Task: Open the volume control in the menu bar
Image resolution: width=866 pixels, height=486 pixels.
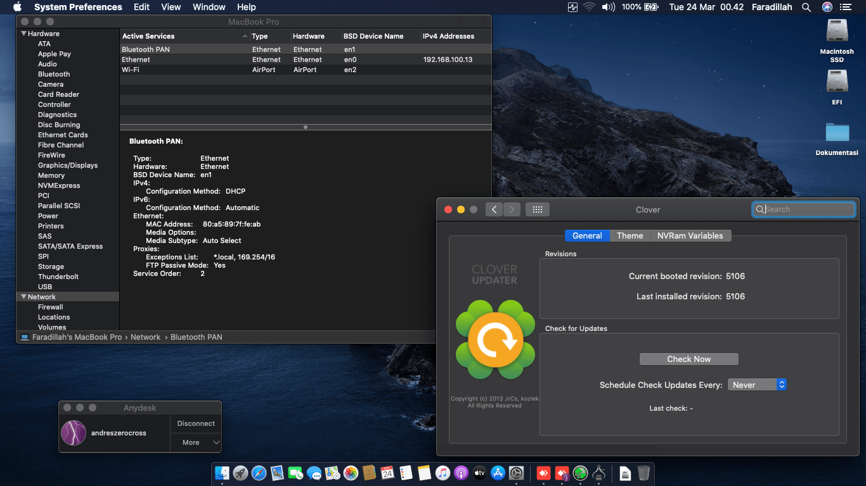Action: click(x=609, y=7)
